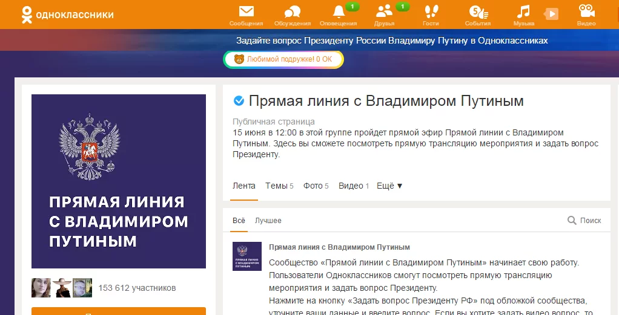Click the friends green badge with 1
The image size is (619, 315).
(x=402, y=6)
